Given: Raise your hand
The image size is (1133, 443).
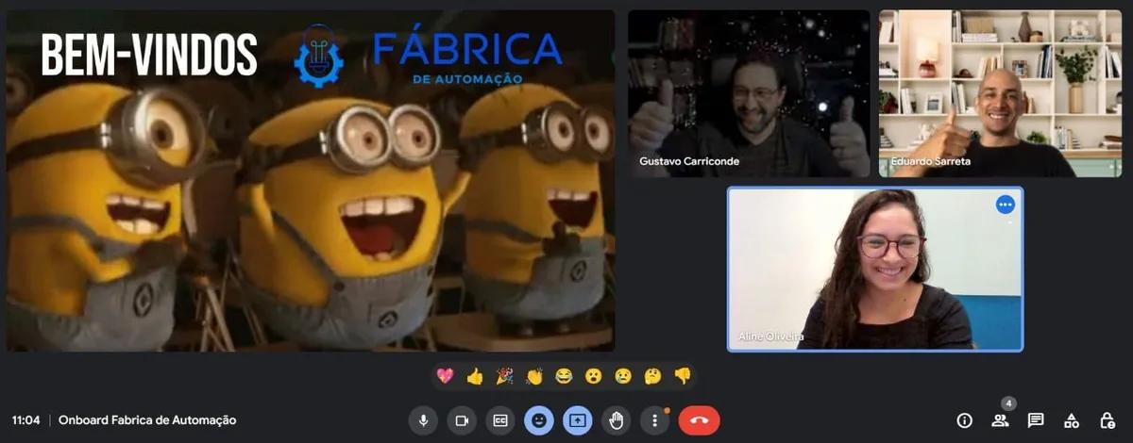Looking at the screenshot, I should 617,420.
